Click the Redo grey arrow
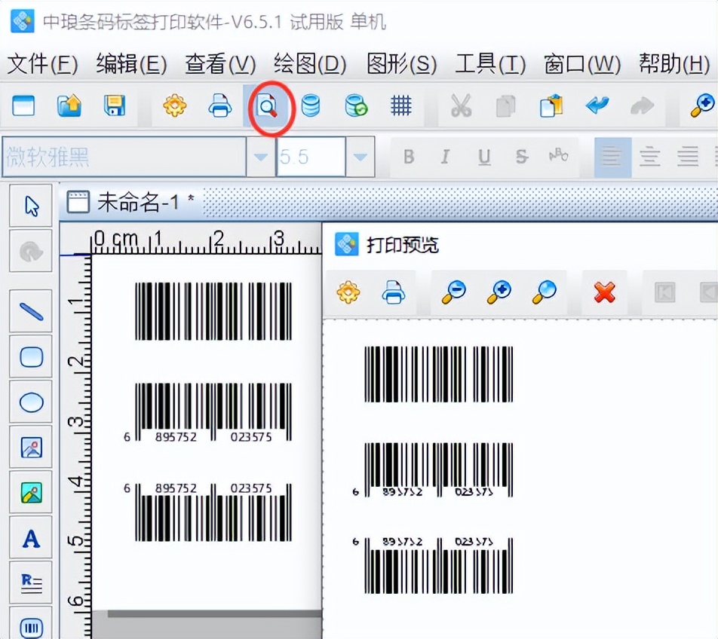The height and width of the screenshot is (639, 718). coord(643,105)
